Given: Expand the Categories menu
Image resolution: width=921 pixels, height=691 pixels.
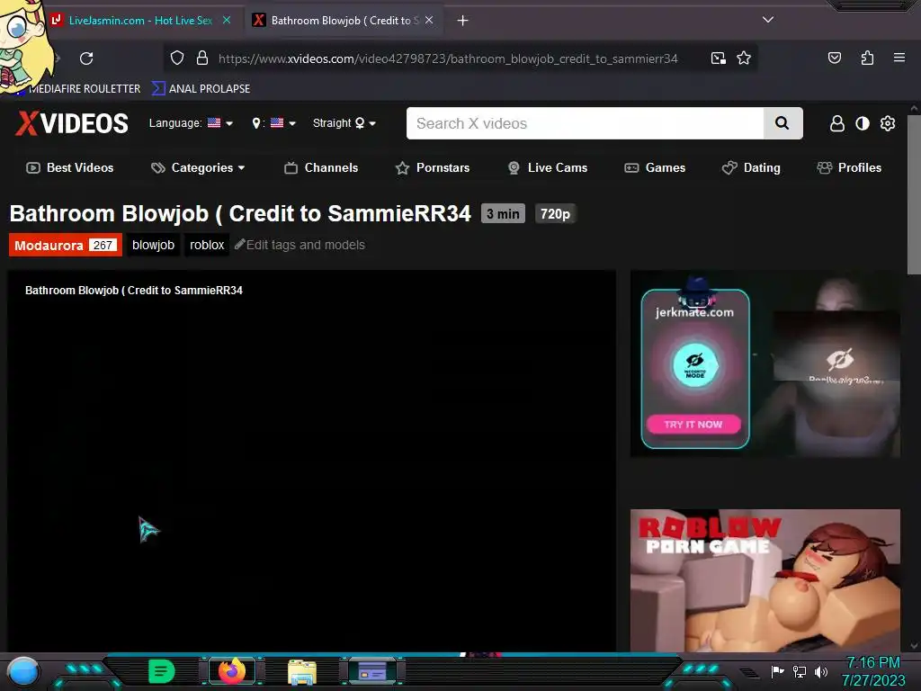Looking at the screenshot, I should (198, 168).
